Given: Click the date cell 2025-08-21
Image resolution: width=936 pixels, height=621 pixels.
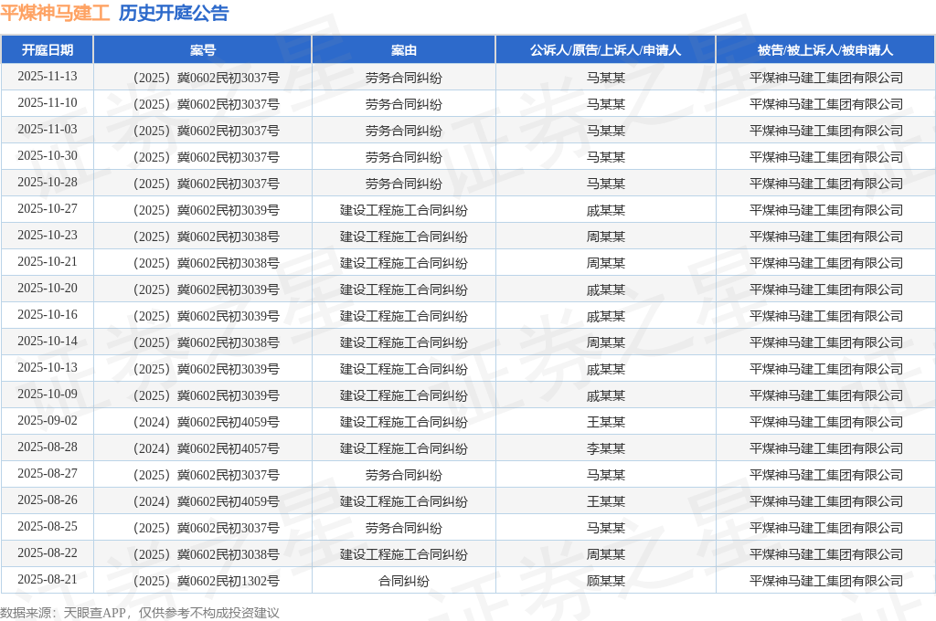Looking at the screenshot, I should click(48, 579).
